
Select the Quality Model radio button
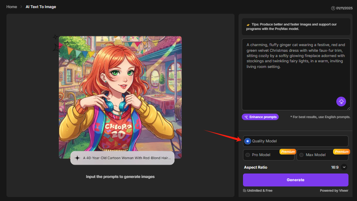coord(247,141)
